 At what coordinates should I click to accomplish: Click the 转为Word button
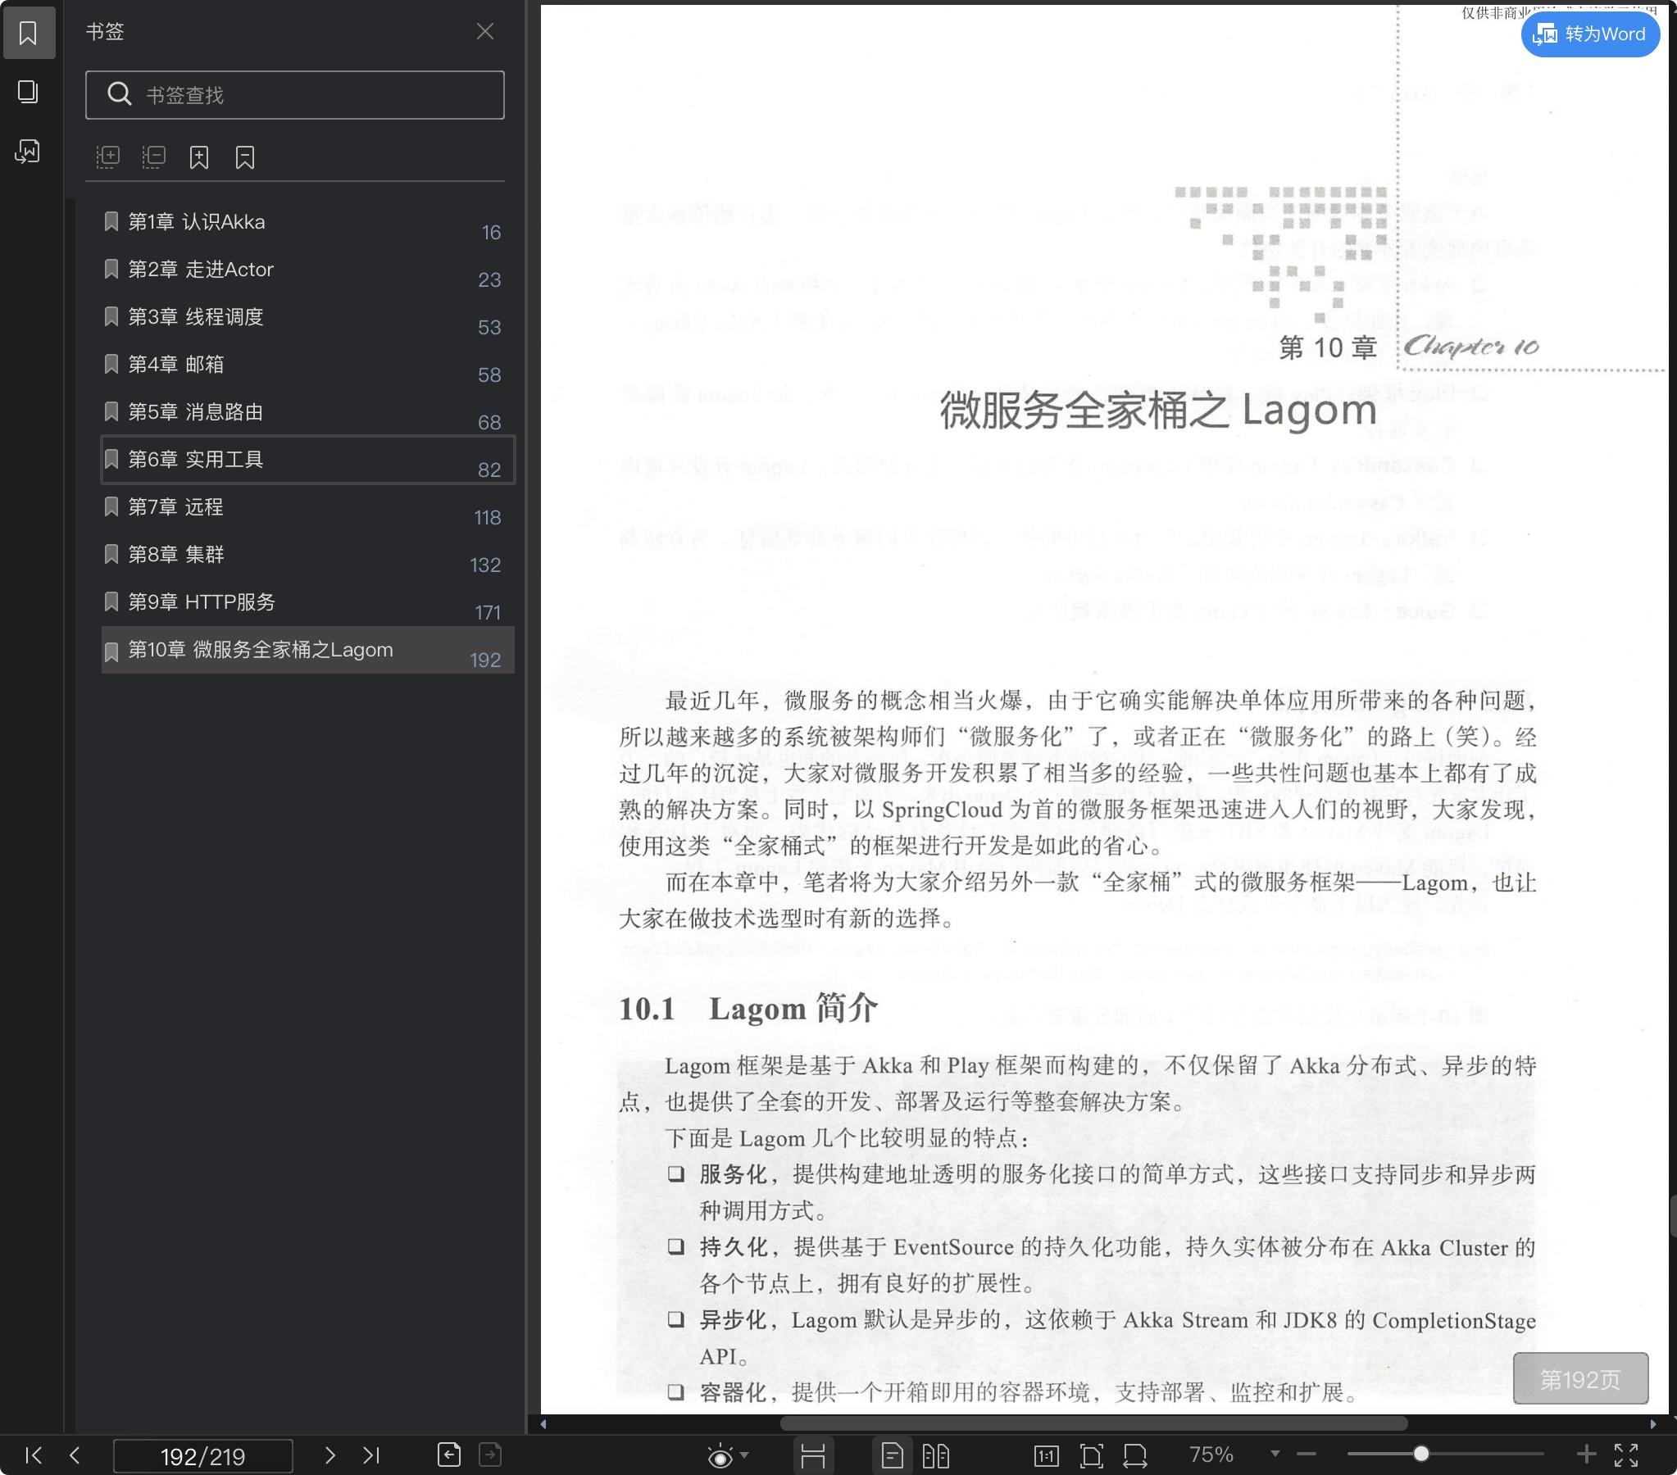pos(1590,34)
